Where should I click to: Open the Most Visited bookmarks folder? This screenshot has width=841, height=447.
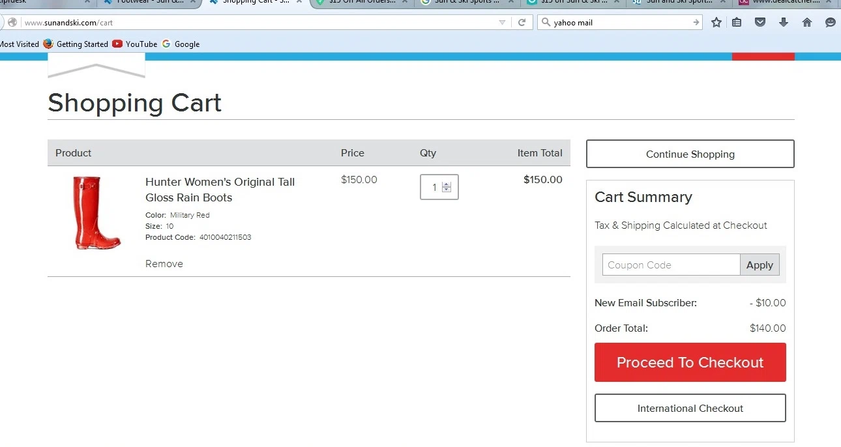[x=19, y=44]
